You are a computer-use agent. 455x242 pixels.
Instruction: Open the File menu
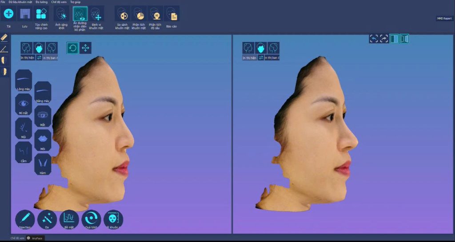[3, 2]
